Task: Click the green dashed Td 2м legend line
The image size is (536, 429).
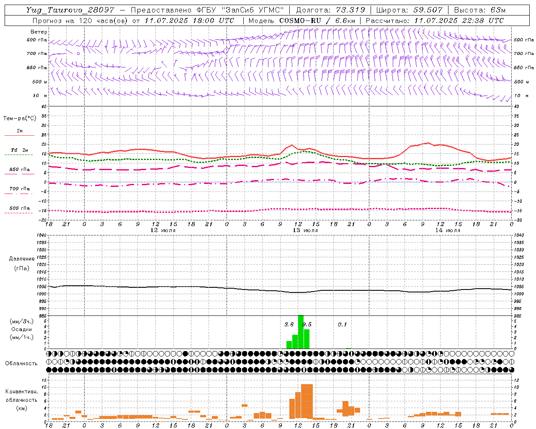Action: (19, 155)
